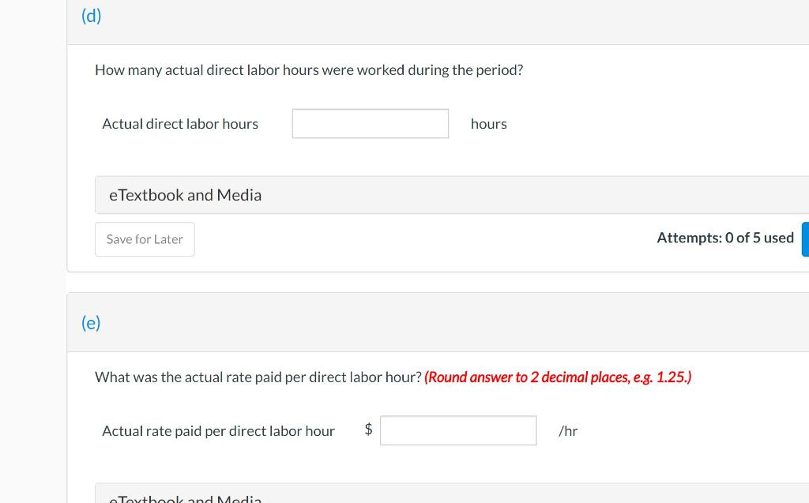Click the gray header bar of part (d)
809x503 pixels.
[x=438, y=22]
